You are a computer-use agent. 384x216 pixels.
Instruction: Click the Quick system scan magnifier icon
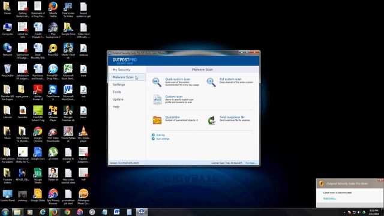pos(157,82)
